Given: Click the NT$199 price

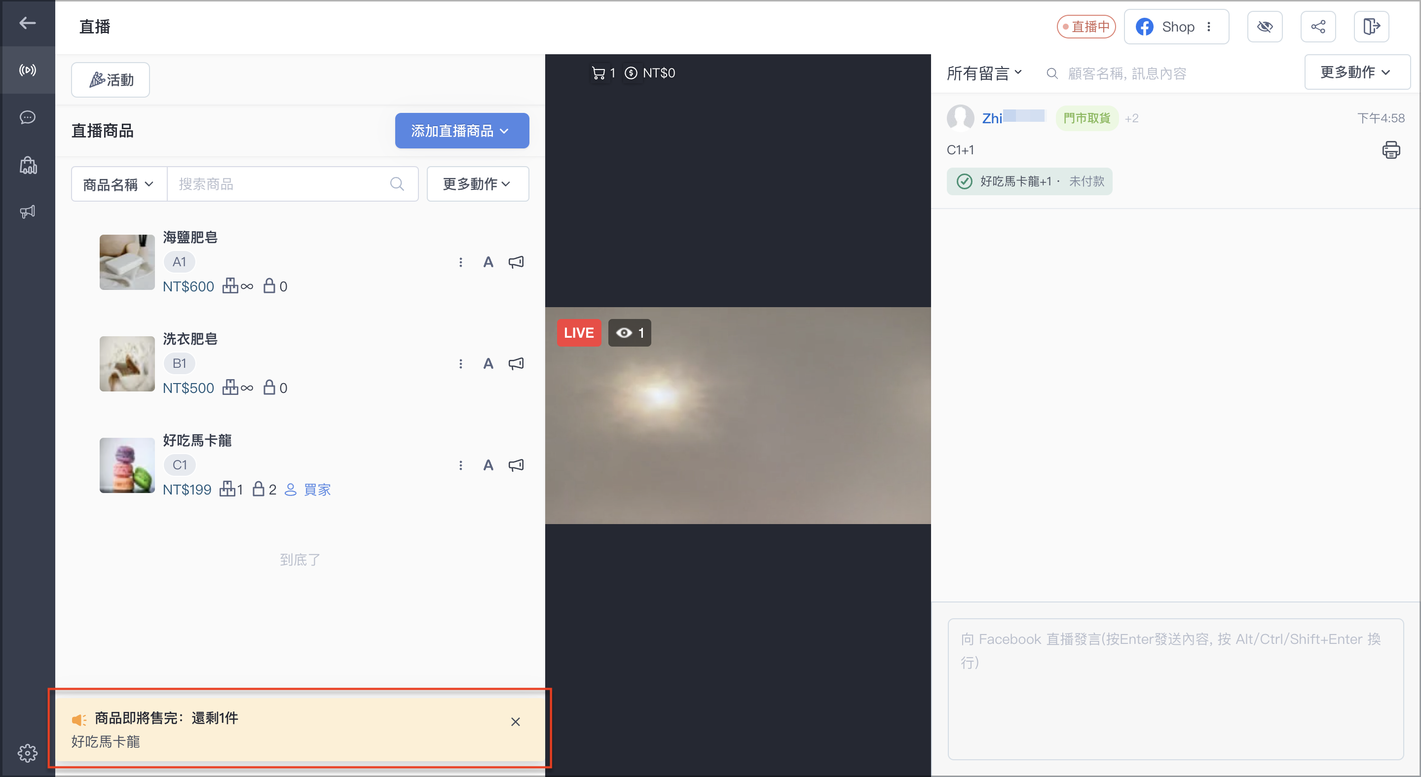Looking at the screenshot, I should 187,490.
